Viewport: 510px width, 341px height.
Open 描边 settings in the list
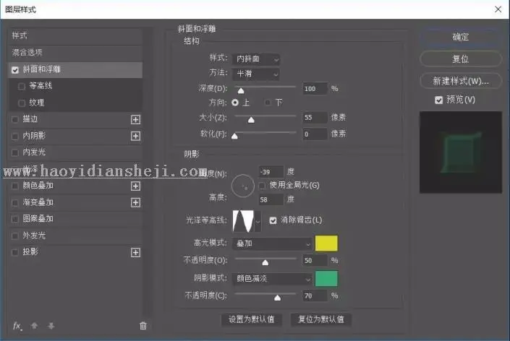(30, 119)
